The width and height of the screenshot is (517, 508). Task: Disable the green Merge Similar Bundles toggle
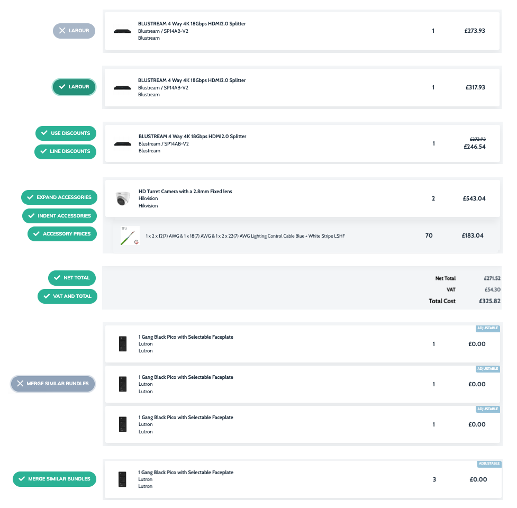55,479
